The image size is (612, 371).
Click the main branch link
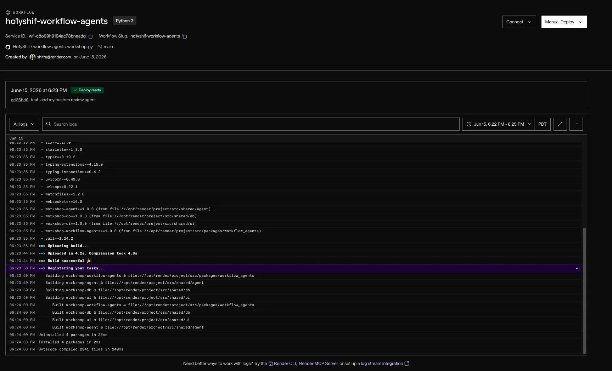click(x=108, y=47)
